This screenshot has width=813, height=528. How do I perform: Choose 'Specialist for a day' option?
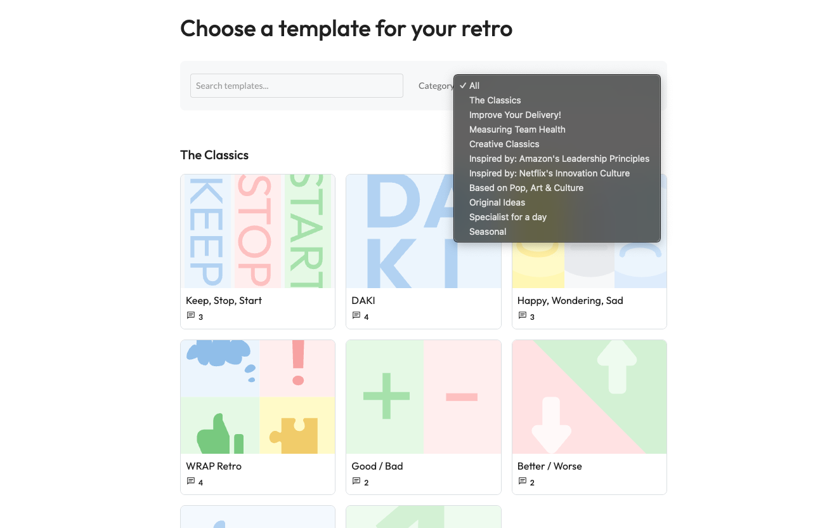click(507, 217)
